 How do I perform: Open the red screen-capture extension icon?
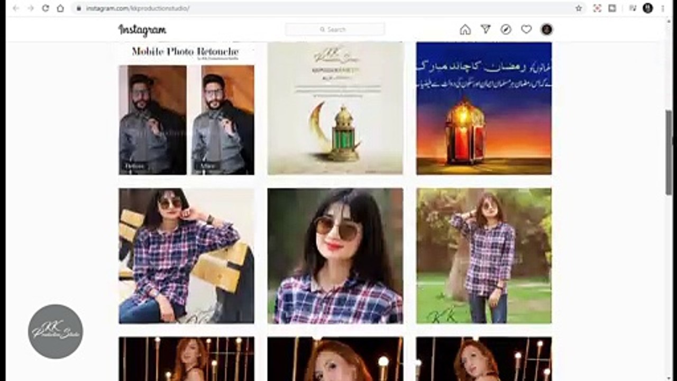(x=597, y=8)
